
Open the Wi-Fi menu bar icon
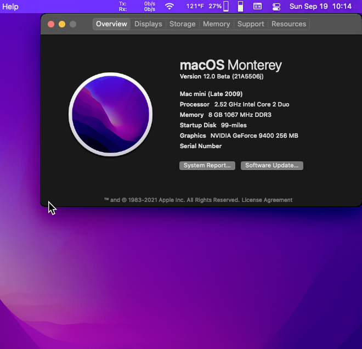[x=169, y=7]
